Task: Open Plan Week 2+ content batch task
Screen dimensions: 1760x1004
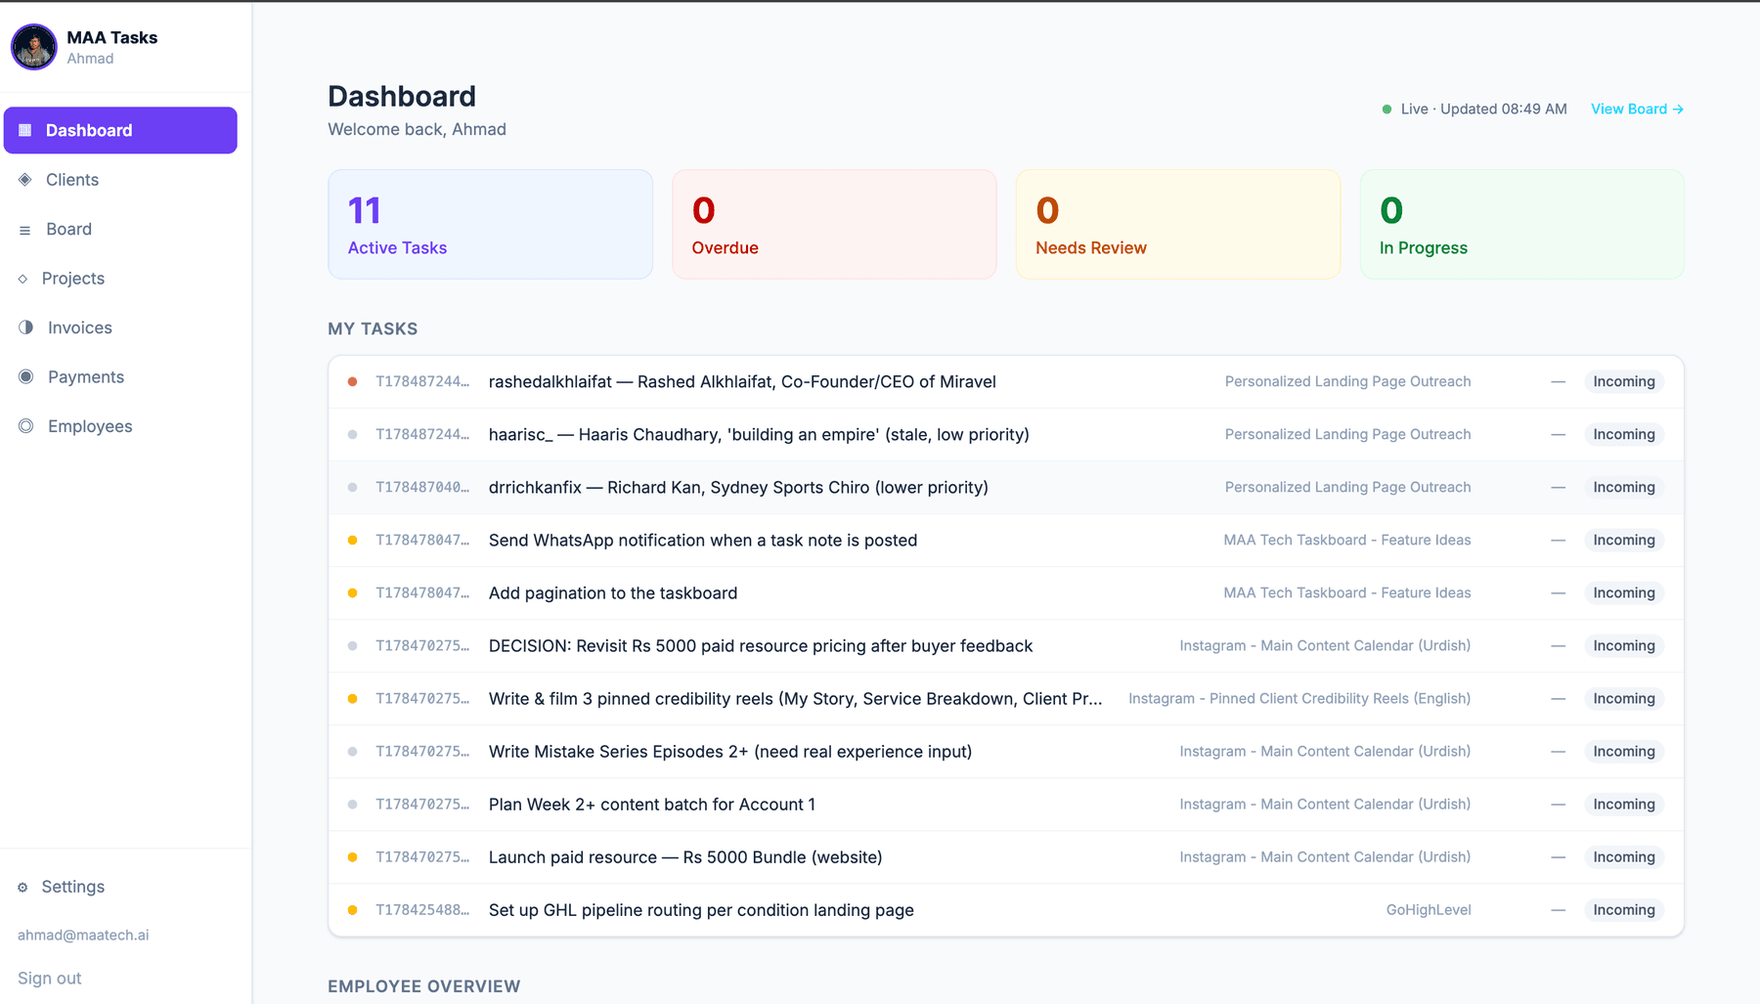Action: [x=1006, y=804]
